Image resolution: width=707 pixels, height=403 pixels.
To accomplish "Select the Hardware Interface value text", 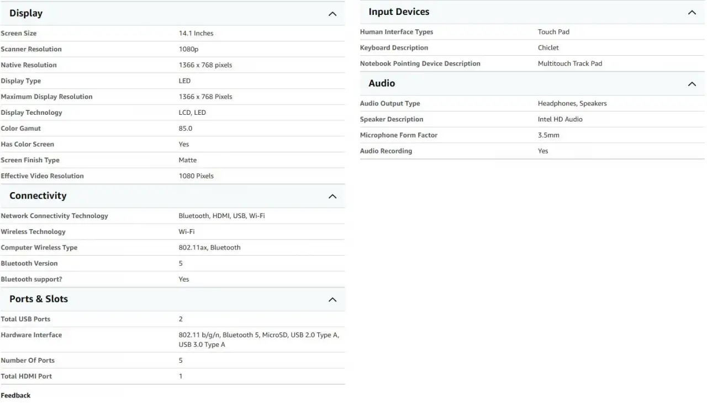I will [x=258, y=340].
